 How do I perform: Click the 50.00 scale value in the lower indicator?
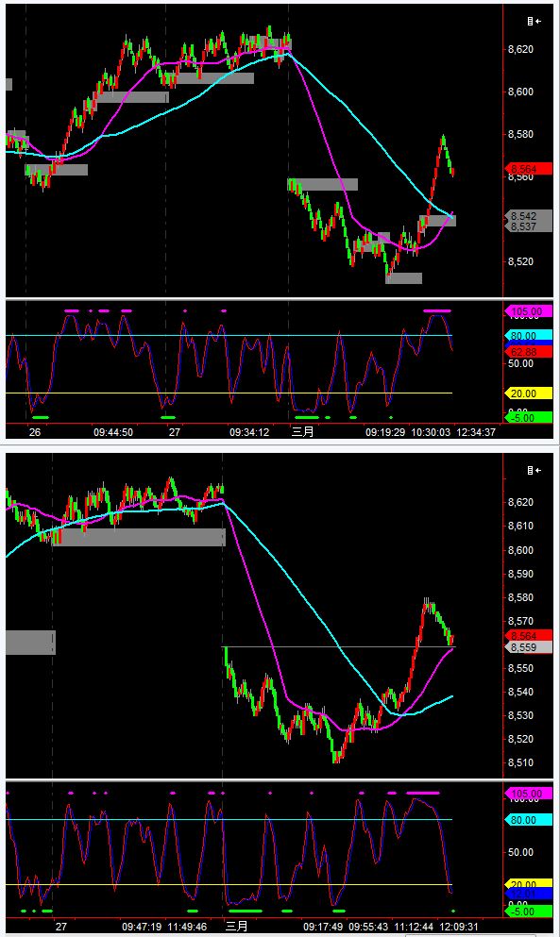[521, 852]
